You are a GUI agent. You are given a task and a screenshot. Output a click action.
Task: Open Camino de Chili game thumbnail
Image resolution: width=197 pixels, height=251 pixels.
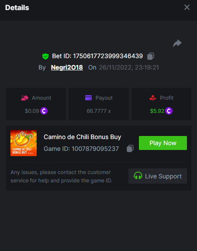pos(24,143)
